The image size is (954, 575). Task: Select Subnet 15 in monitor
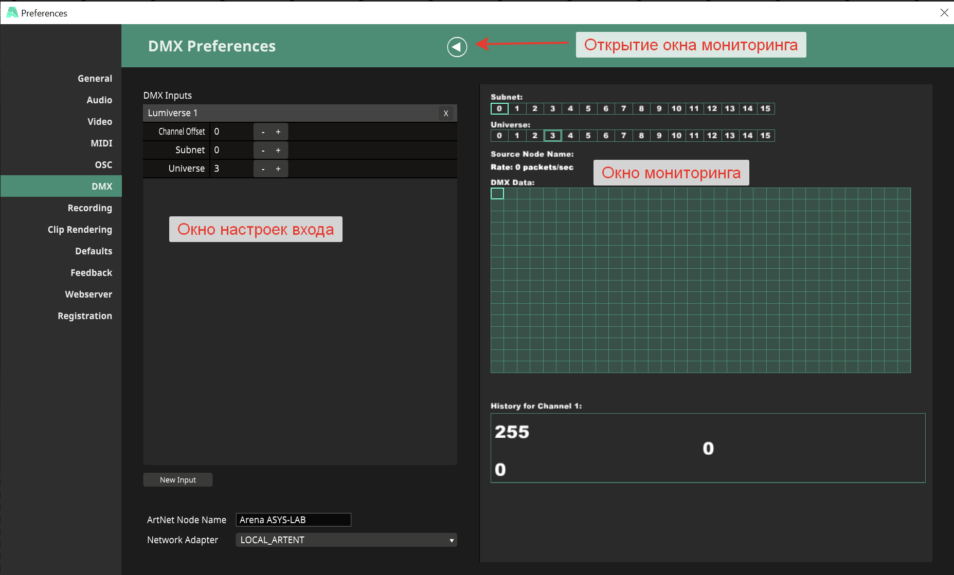point(765,108)
